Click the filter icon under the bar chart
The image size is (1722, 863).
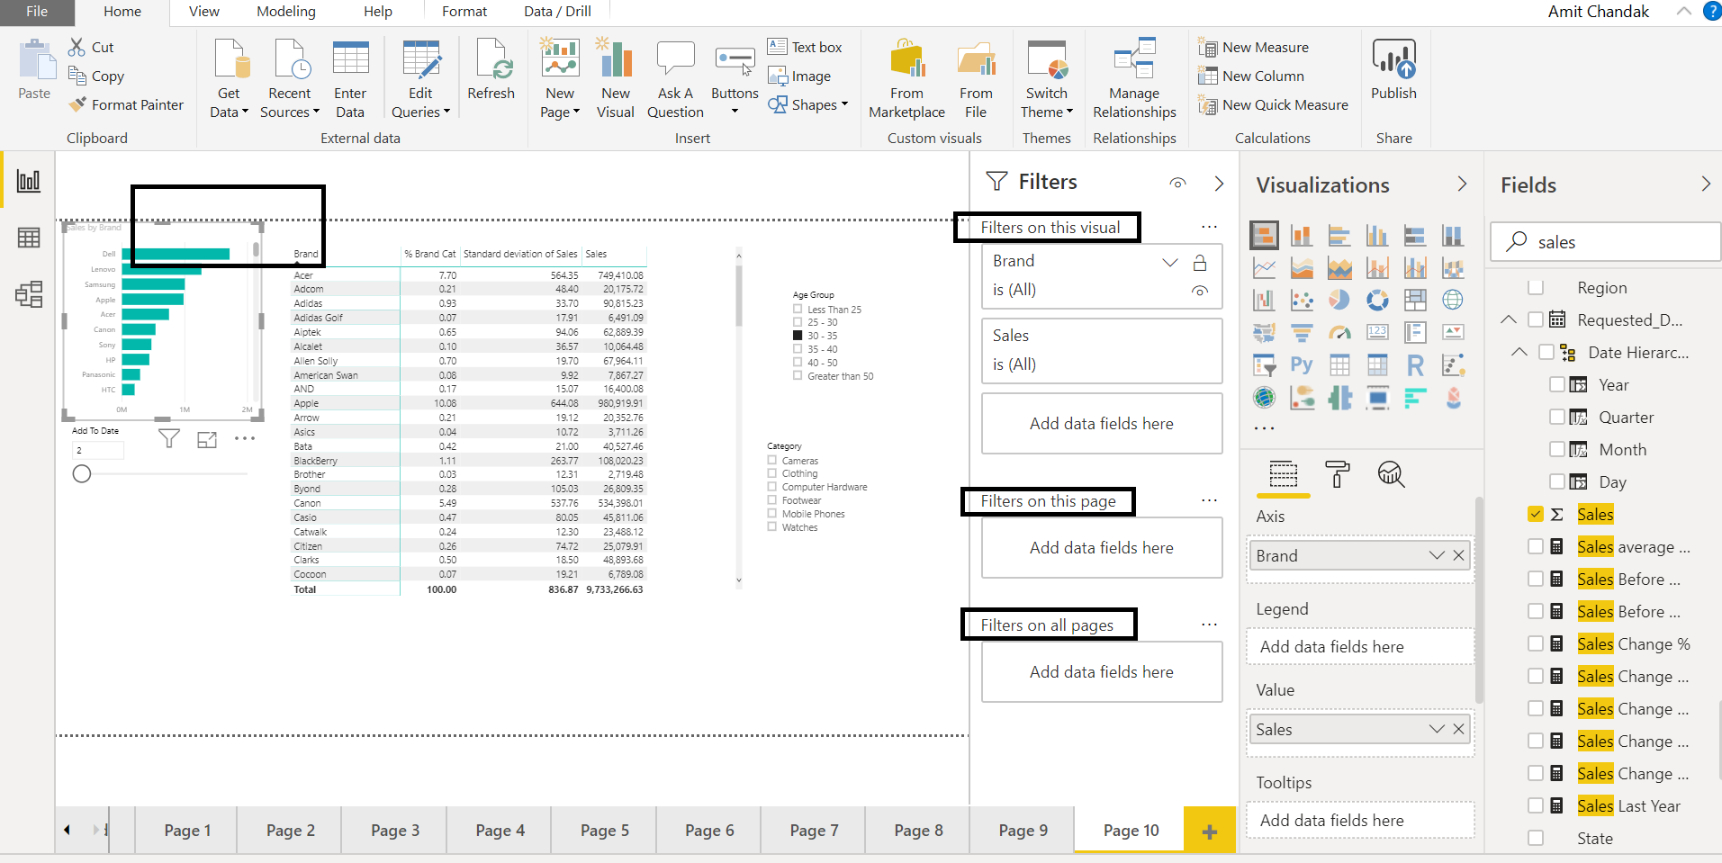coord(168,439)
